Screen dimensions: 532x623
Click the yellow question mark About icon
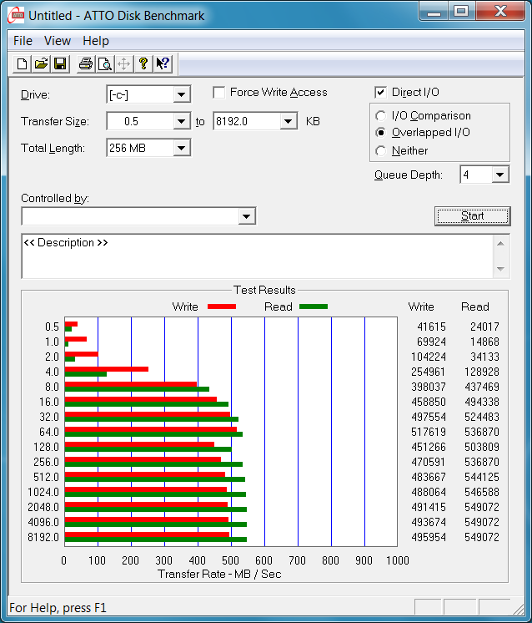pos(143,63)
